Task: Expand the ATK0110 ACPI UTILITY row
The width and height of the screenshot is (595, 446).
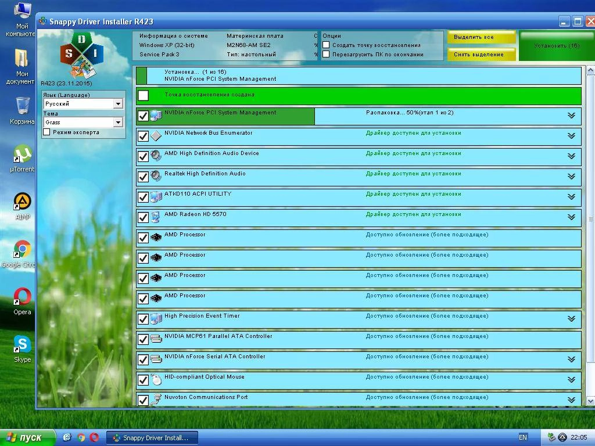Action: click(571, 196)
